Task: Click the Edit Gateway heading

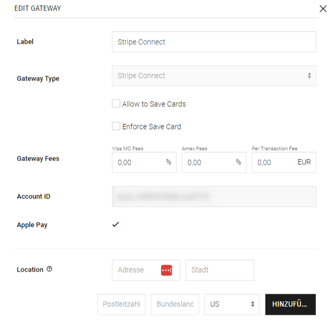Action: 37,9
